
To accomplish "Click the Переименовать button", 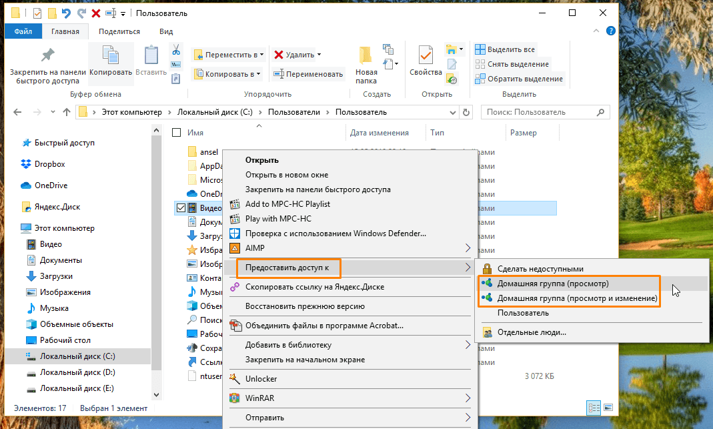I will pos(308,73).
